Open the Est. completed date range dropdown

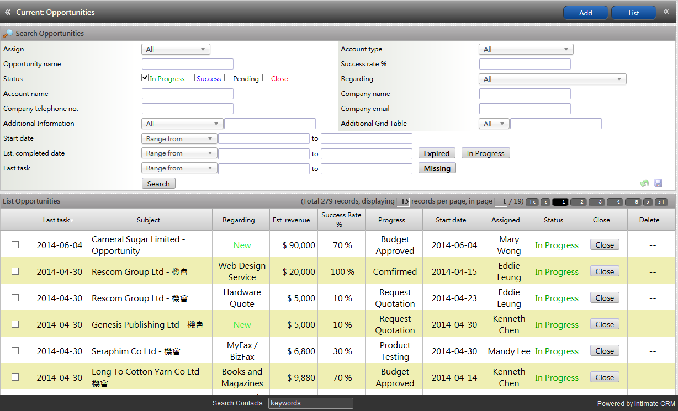point(179,153)
